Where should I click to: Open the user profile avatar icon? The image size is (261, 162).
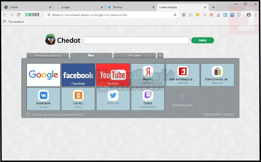click(249, 15)
